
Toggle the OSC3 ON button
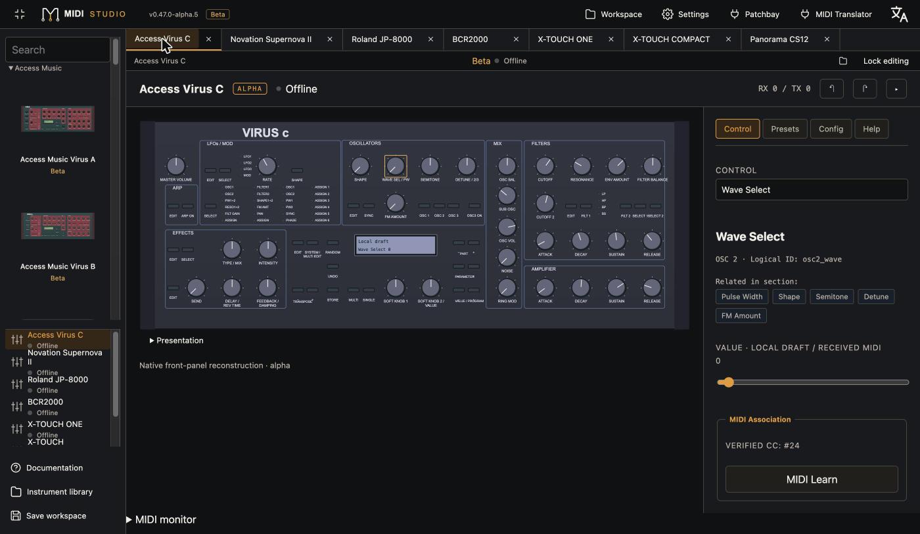pos(474,206)
